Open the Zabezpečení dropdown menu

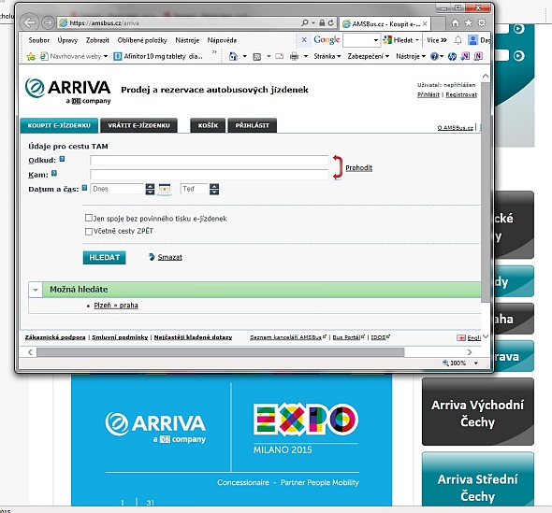point(368,56)
